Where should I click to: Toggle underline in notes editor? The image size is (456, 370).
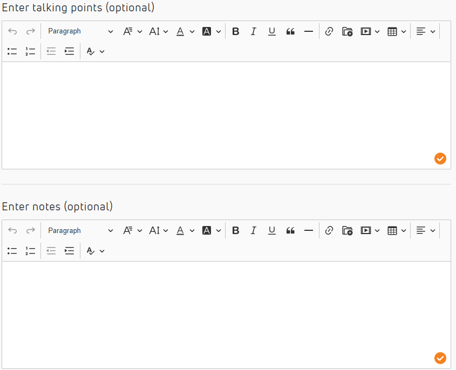click(x=272, y=230)
